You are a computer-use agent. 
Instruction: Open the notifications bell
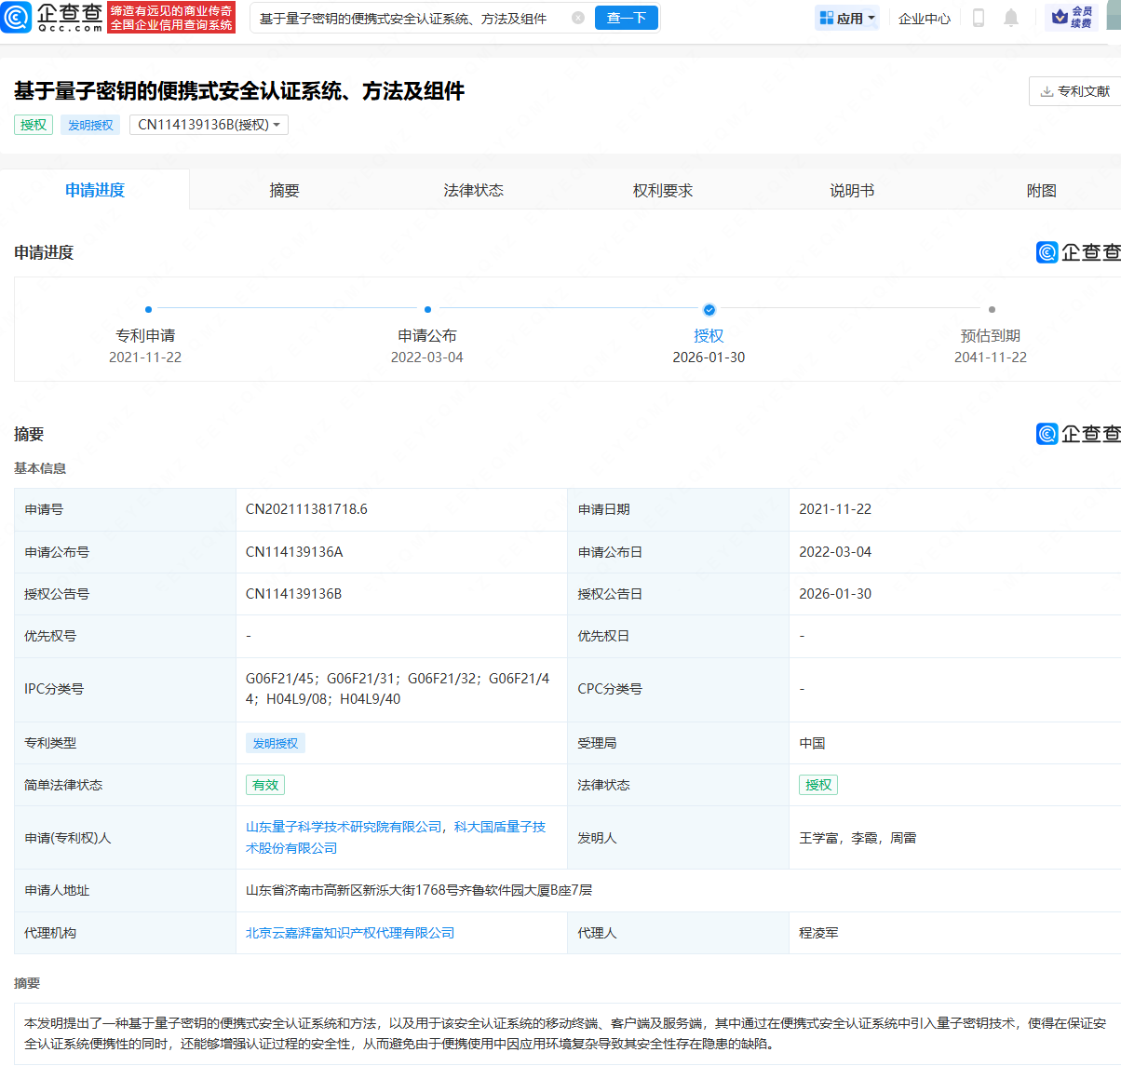pyautogui.click(x=1011, y=18)
